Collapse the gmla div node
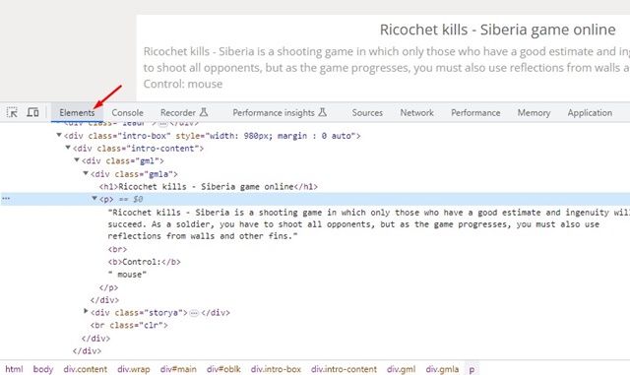The image size is (630, 375). (x=86, y=173)
